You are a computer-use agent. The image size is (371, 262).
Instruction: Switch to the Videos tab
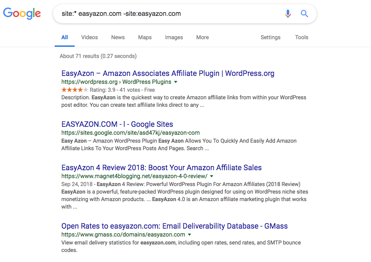point(89,37)
